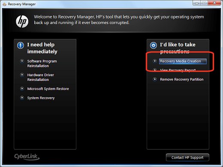
Task: Click arrow icon beside Software Program Reinstallation
Action: pos(22,61)
